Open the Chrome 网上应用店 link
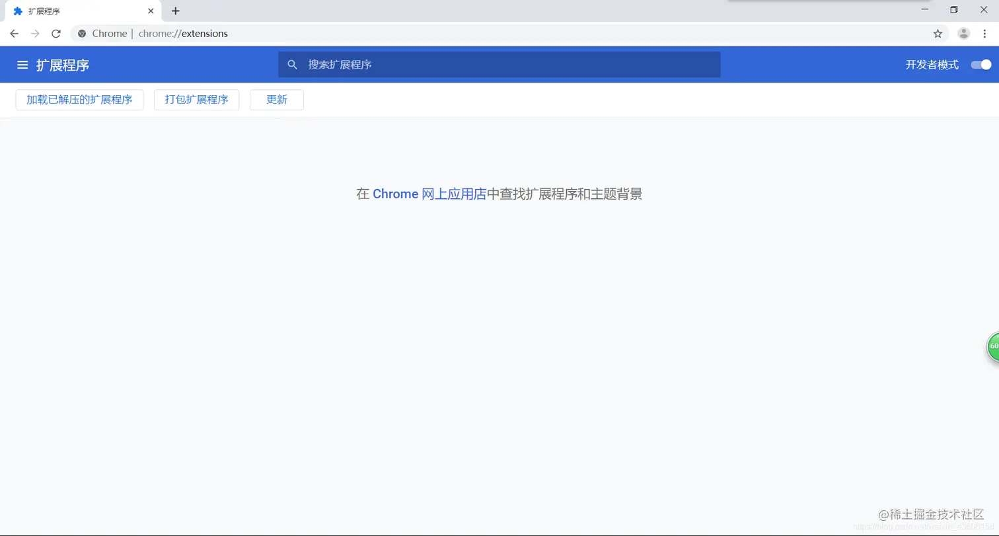This screenshot has height=536, width=999. pos(429,194)
